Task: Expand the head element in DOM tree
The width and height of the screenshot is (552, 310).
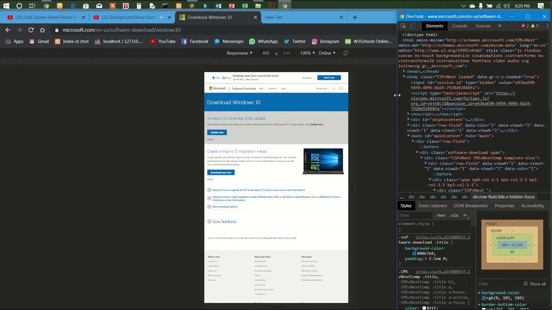Action: (404, 71)
